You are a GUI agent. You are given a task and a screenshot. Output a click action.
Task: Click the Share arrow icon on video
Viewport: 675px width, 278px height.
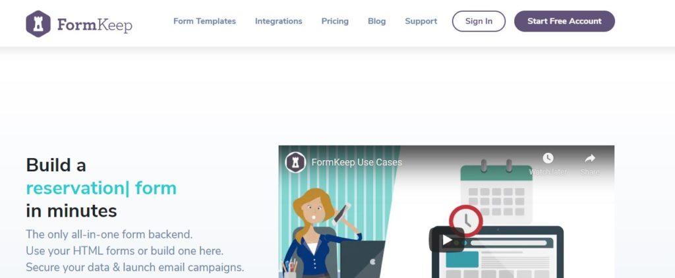point(590,158)
